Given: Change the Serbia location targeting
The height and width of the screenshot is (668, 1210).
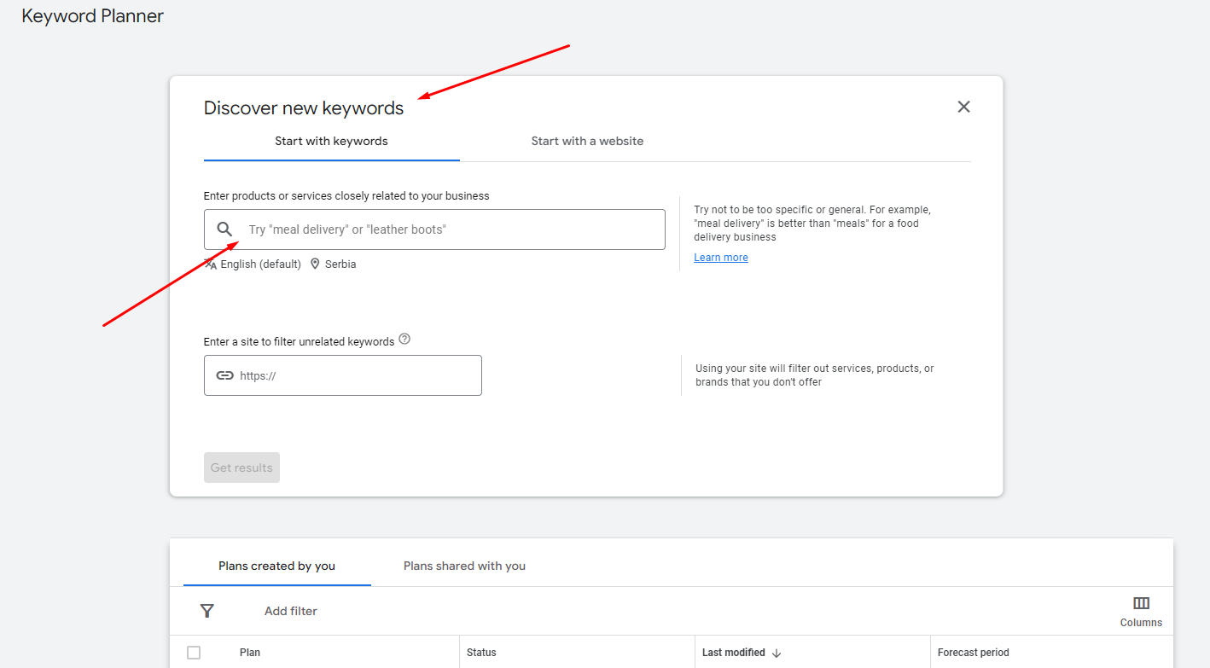Looking at the screenshot, I should point(340,264).
